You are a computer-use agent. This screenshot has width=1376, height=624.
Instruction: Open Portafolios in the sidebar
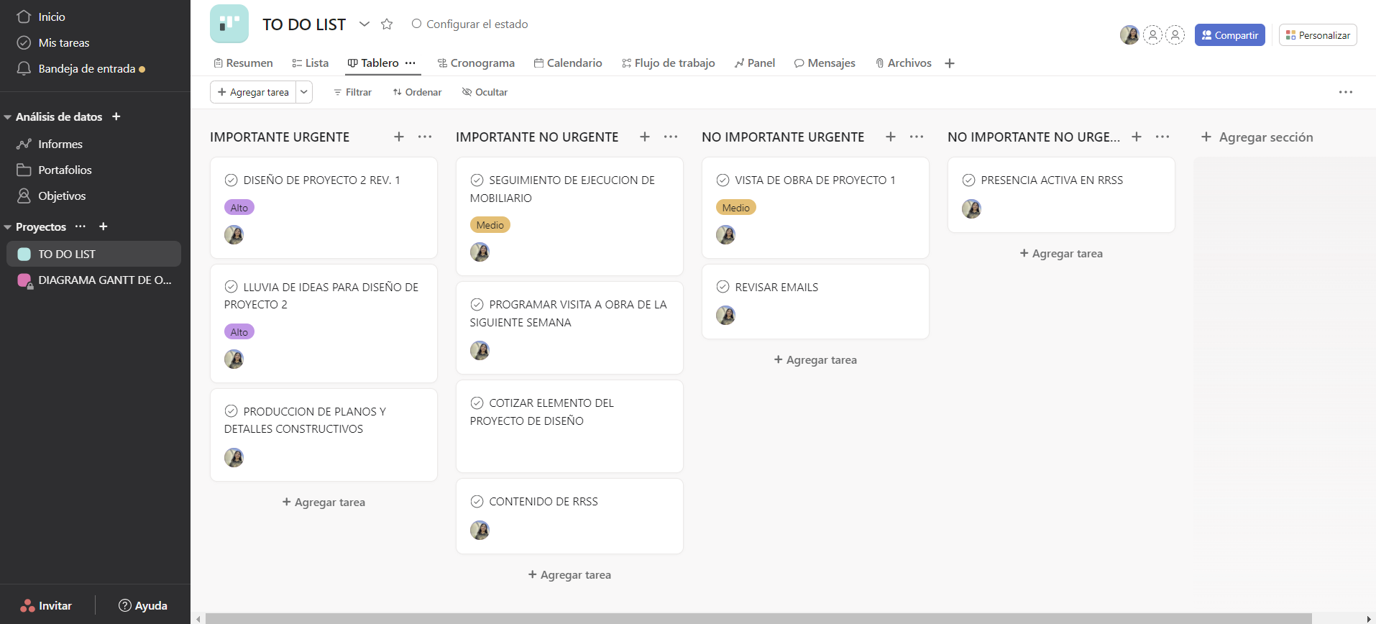click(55, 170)
